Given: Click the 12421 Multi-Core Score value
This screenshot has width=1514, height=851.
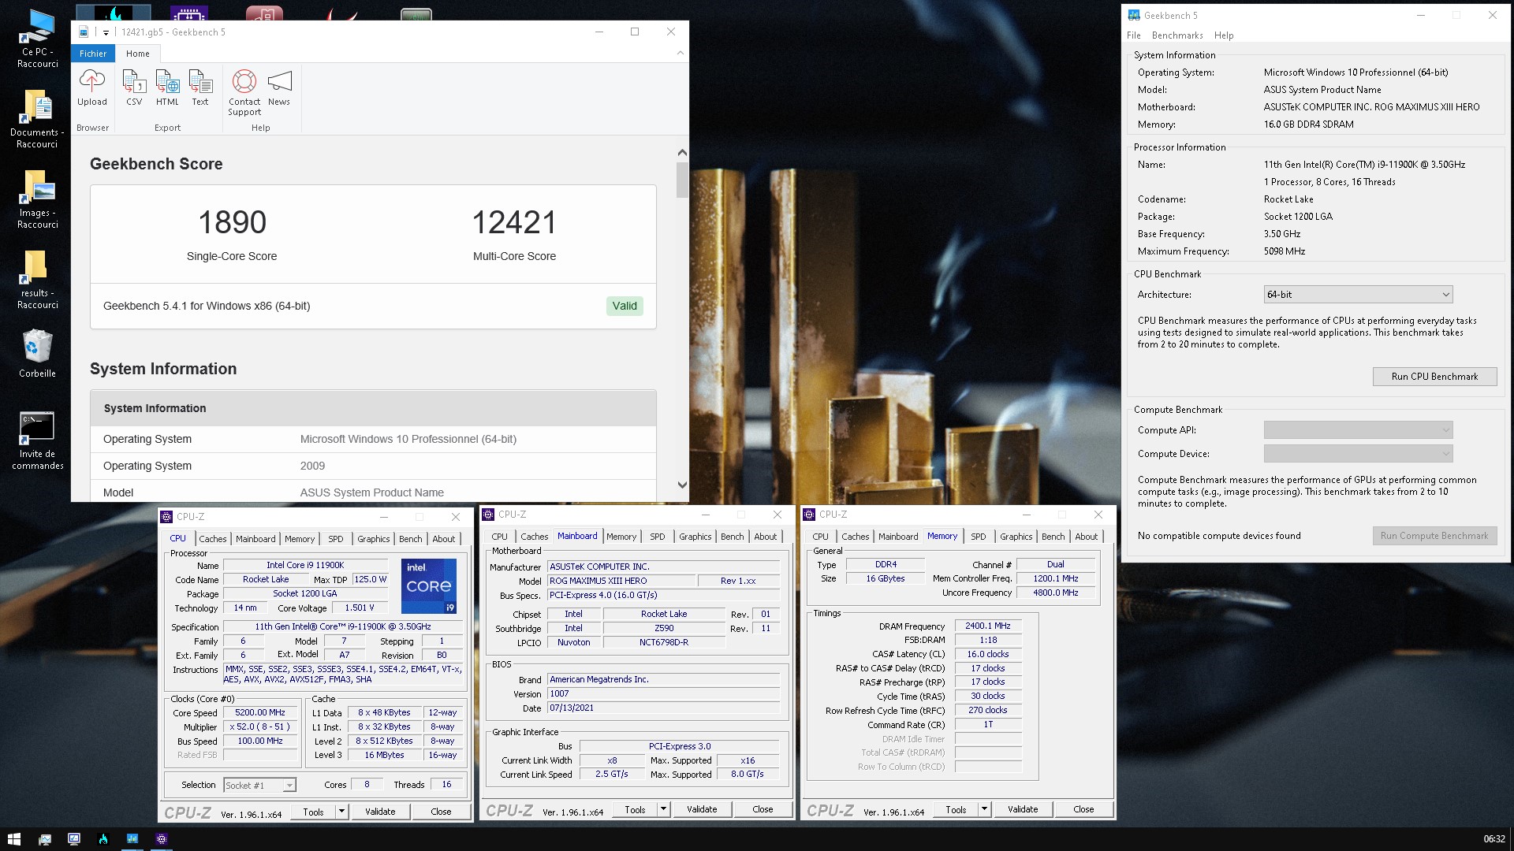Looking at the screenshot, I should [514, 222].
